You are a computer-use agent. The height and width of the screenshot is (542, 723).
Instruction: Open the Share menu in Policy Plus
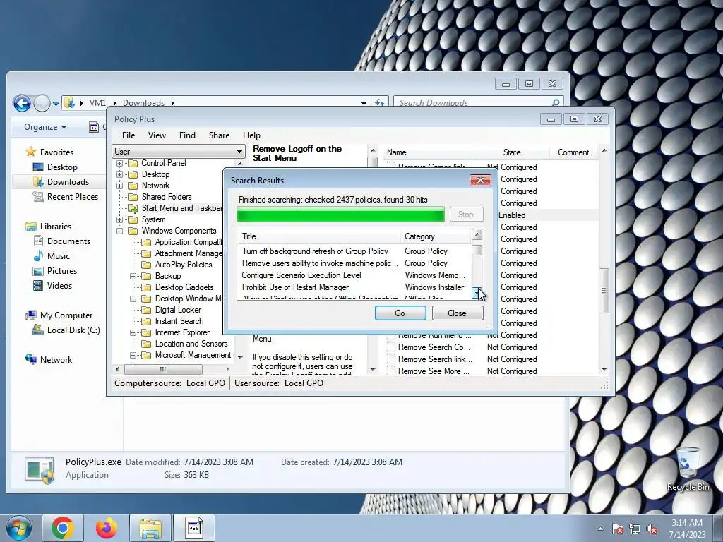tap(219, 135)
